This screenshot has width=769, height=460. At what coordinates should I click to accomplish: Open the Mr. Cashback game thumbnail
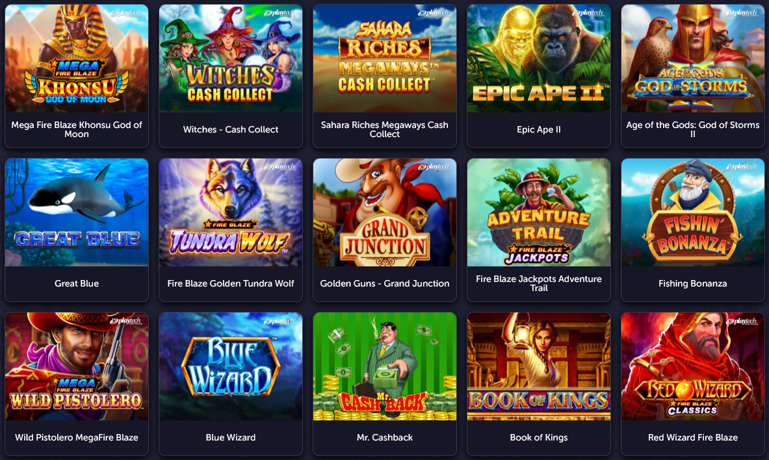[x=385, y=366]
